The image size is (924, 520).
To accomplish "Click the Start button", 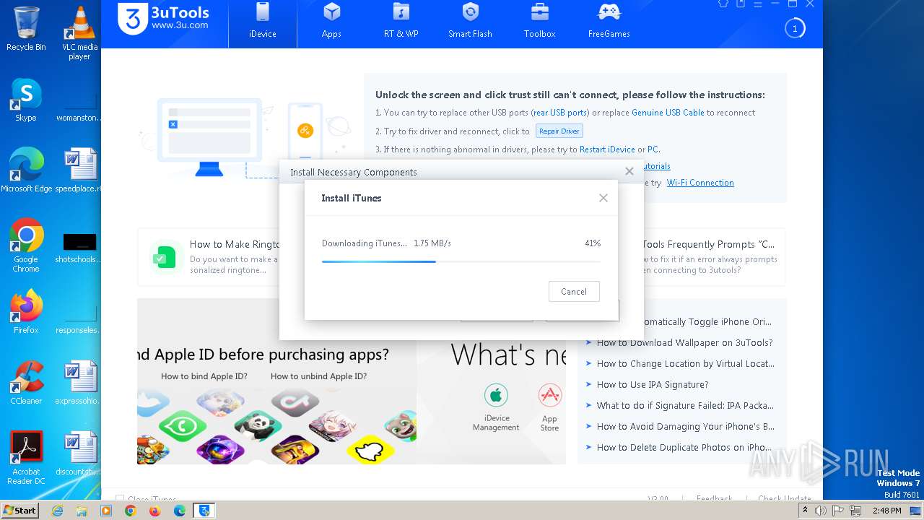I will pyautogui.click(x=19, y=511).
